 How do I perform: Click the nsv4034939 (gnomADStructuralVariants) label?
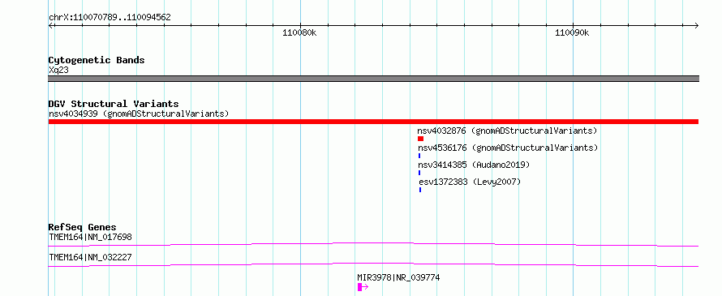pyautogui.click(x=139, y=114)
